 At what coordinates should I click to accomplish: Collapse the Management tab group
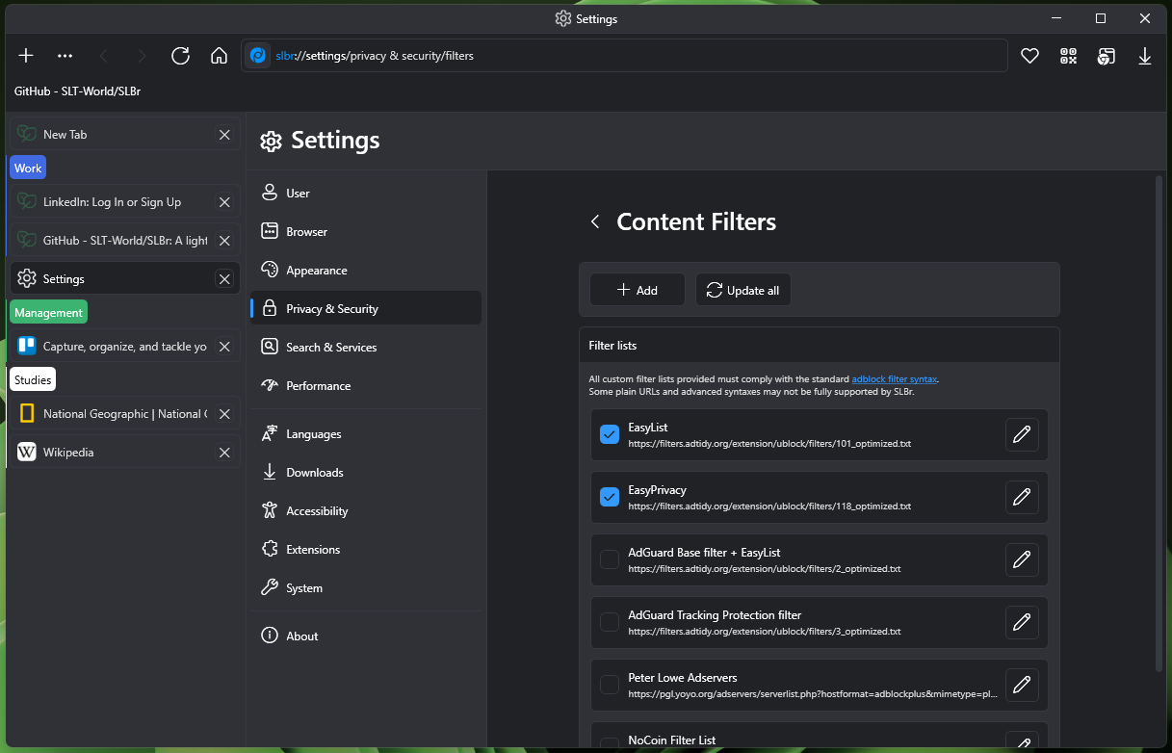[48, 313]
